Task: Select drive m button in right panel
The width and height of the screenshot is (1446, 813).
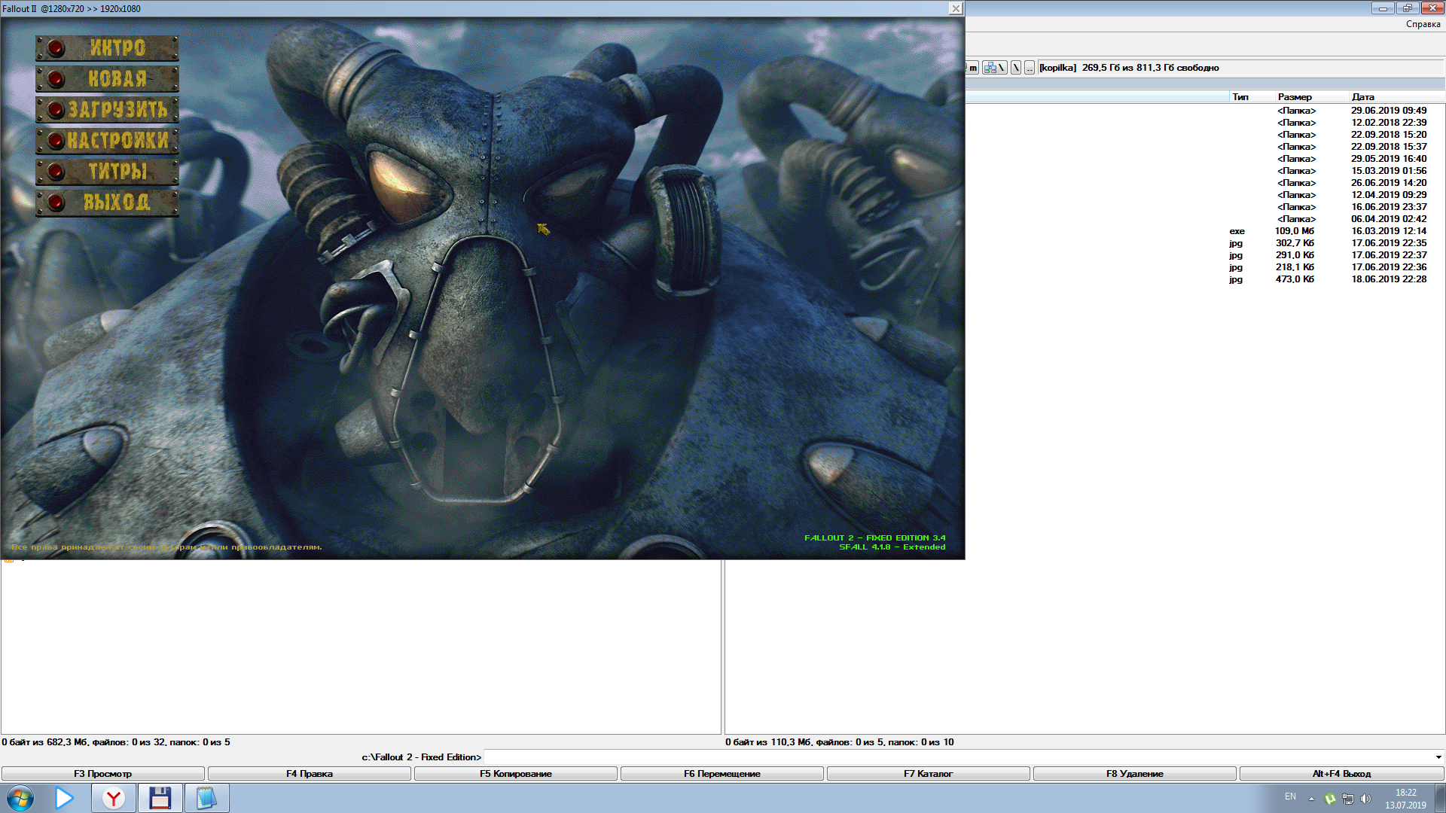Action: pos(972,68)
